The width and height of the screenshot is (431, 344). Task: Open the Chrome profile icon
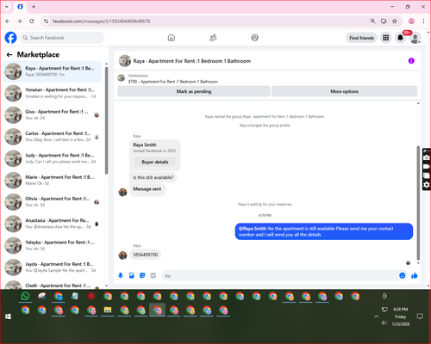click(x=411, y=21)
